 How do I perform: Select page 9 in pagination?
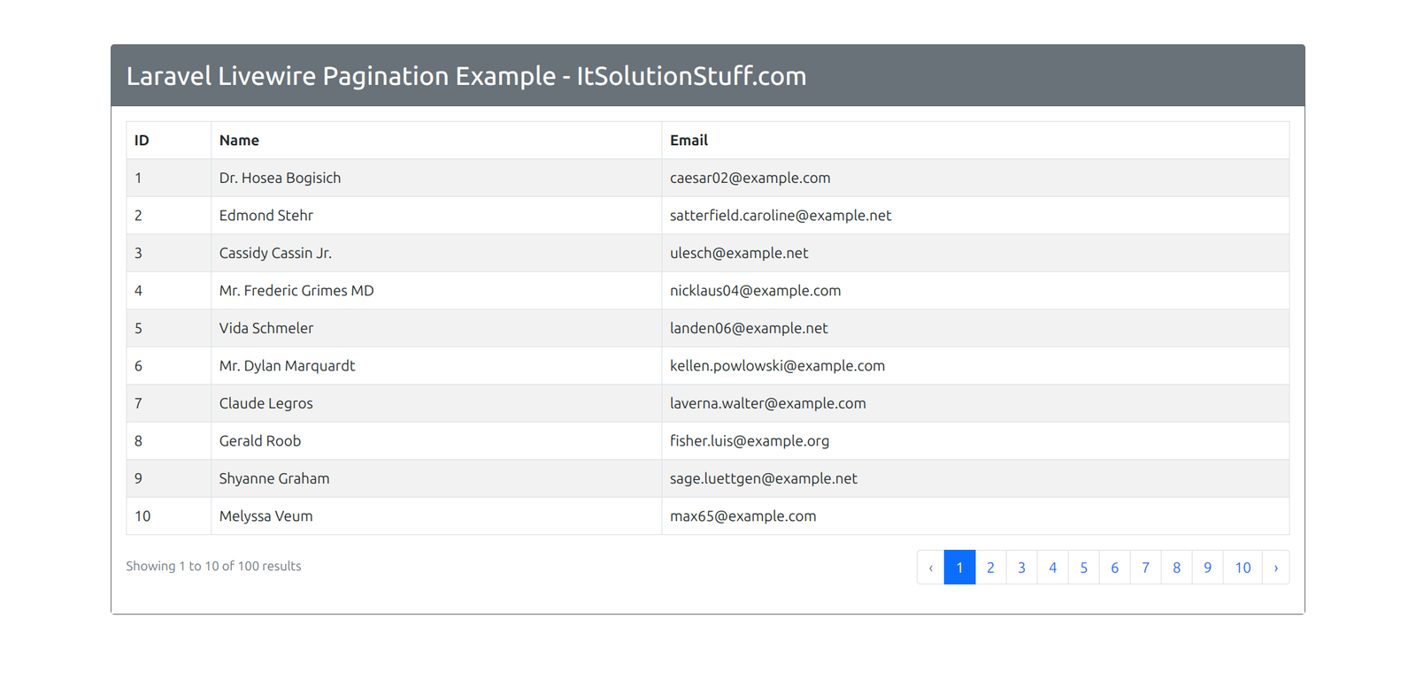pos(1207,568)
